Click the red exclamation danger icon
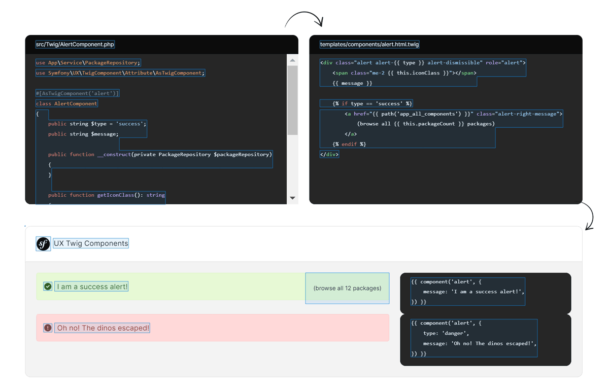This screenshot has height=391, width=609. (x=48, y=328)
